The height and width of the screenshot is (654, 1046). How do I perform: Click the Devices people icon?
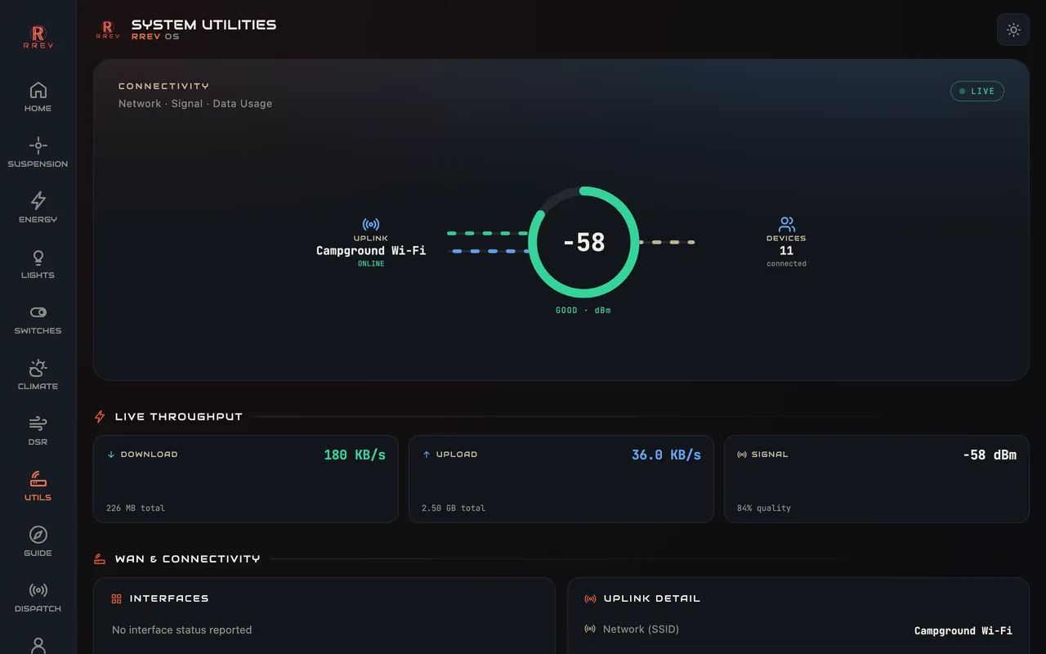click(787, 224)
